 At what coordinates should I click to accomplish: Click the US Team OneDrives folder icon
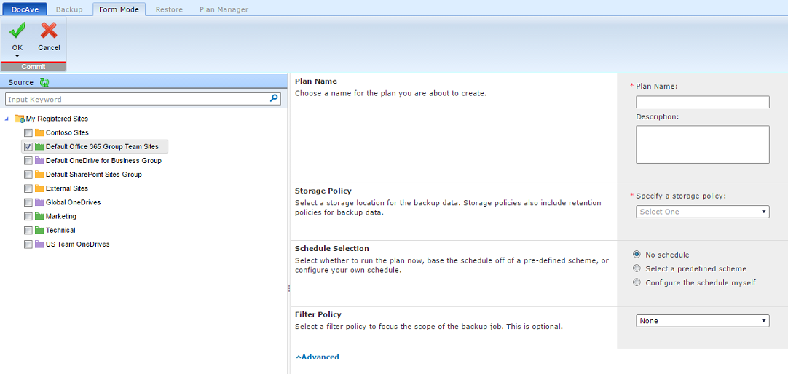[x=39, y=244]
